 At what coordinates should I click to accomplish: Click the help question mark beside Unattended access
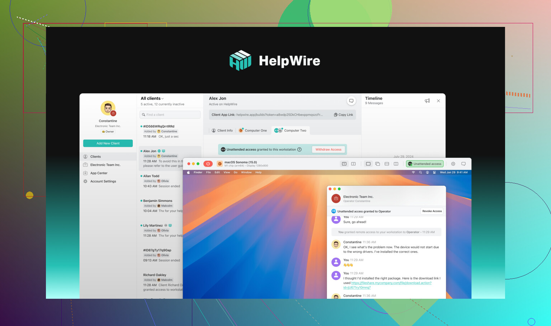[300, 150]
